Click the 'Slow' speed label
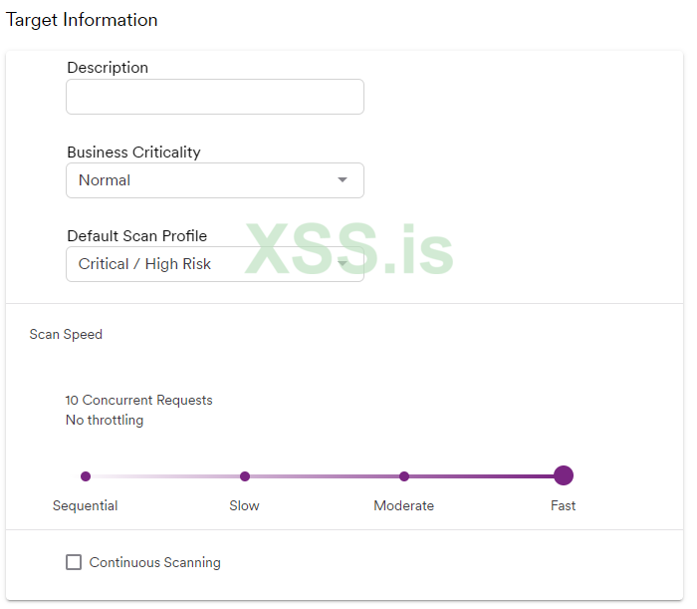 245,505
